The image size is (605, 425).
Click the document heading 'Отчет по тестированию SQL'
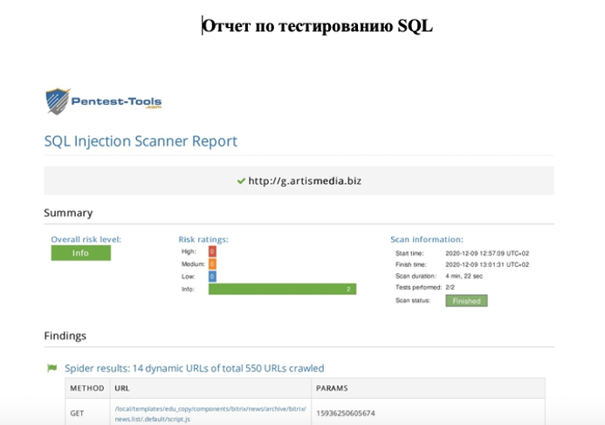[318, 26]
